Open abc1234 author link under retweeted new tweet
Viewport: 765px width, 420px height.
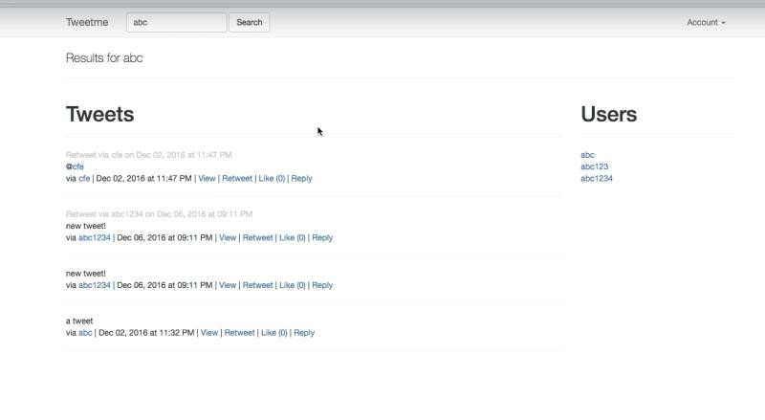click(x=95, y=237)
